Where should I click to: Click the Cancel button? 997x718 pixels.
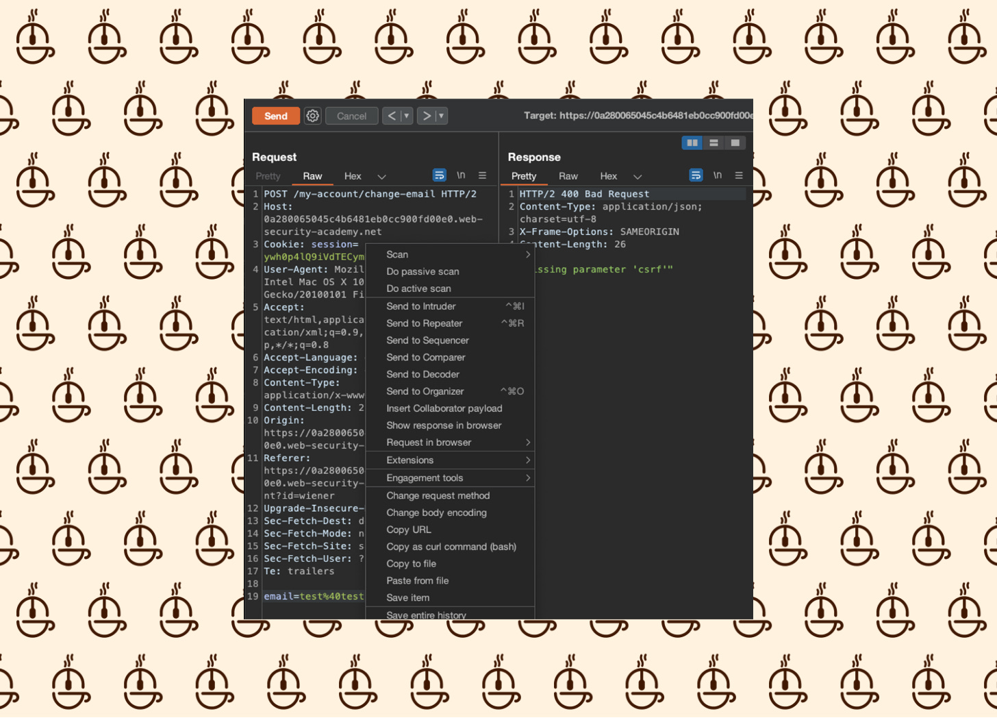[351, 116]
